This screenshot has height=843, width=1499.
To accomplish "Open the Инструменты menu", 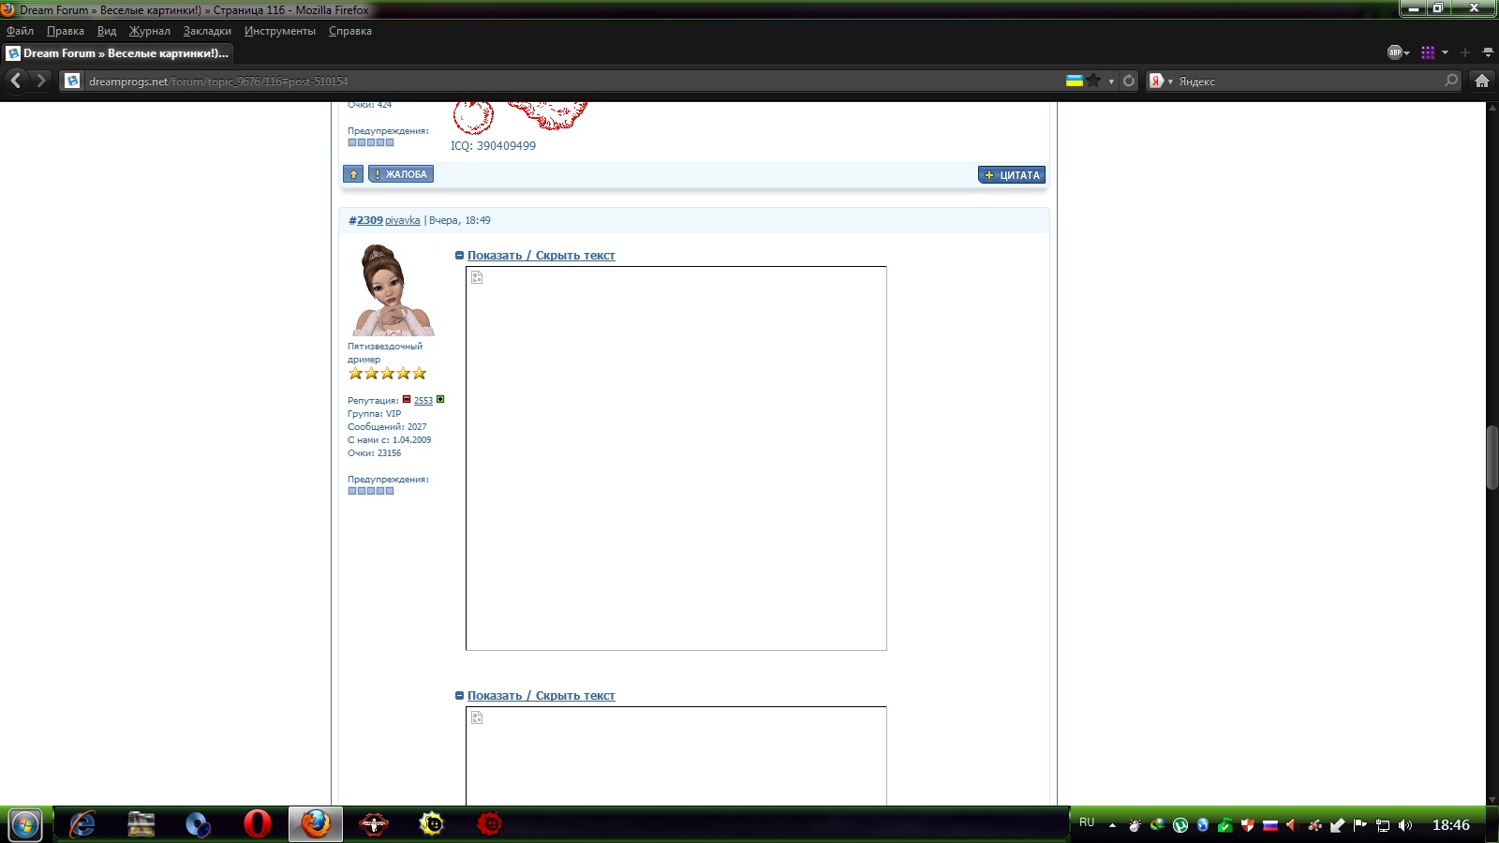I will pos(280,31).
